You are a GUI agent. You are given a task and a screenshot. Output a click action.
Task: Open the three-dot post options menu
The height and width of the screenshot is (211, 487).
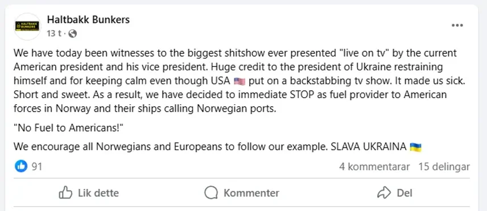pyautogui.click(x=457, y=26)
